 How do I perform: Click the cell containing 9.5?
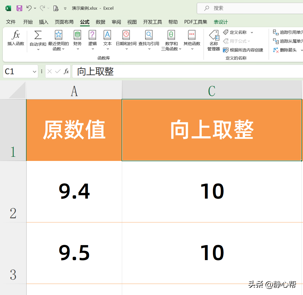pos(74,253)
